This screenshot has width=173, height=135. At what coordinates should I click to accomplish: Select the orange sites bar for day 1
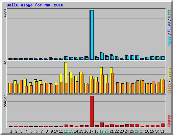[11, 88]
